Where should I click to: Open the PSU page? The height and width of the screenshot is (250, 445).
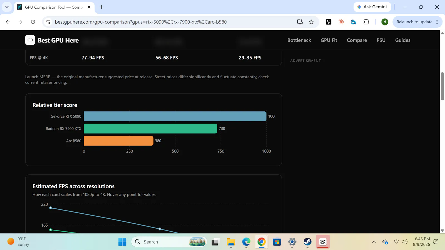381,40
